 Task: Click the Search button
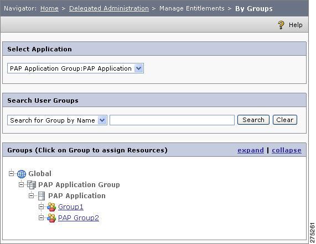253,120
